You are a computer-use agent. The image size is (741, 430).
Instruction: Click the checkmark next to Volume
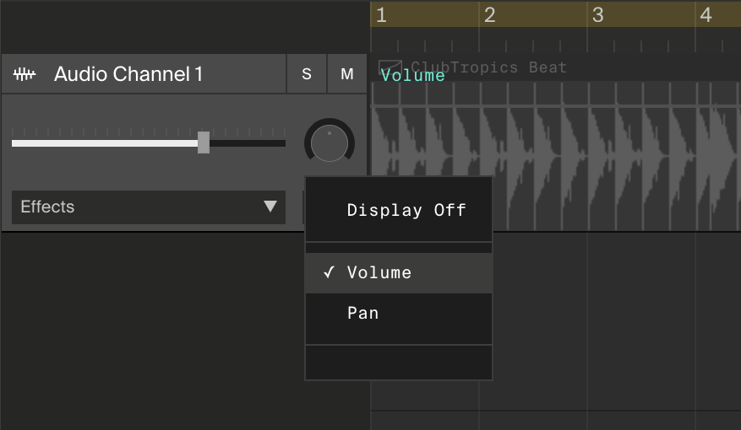(x=329, y=272)
